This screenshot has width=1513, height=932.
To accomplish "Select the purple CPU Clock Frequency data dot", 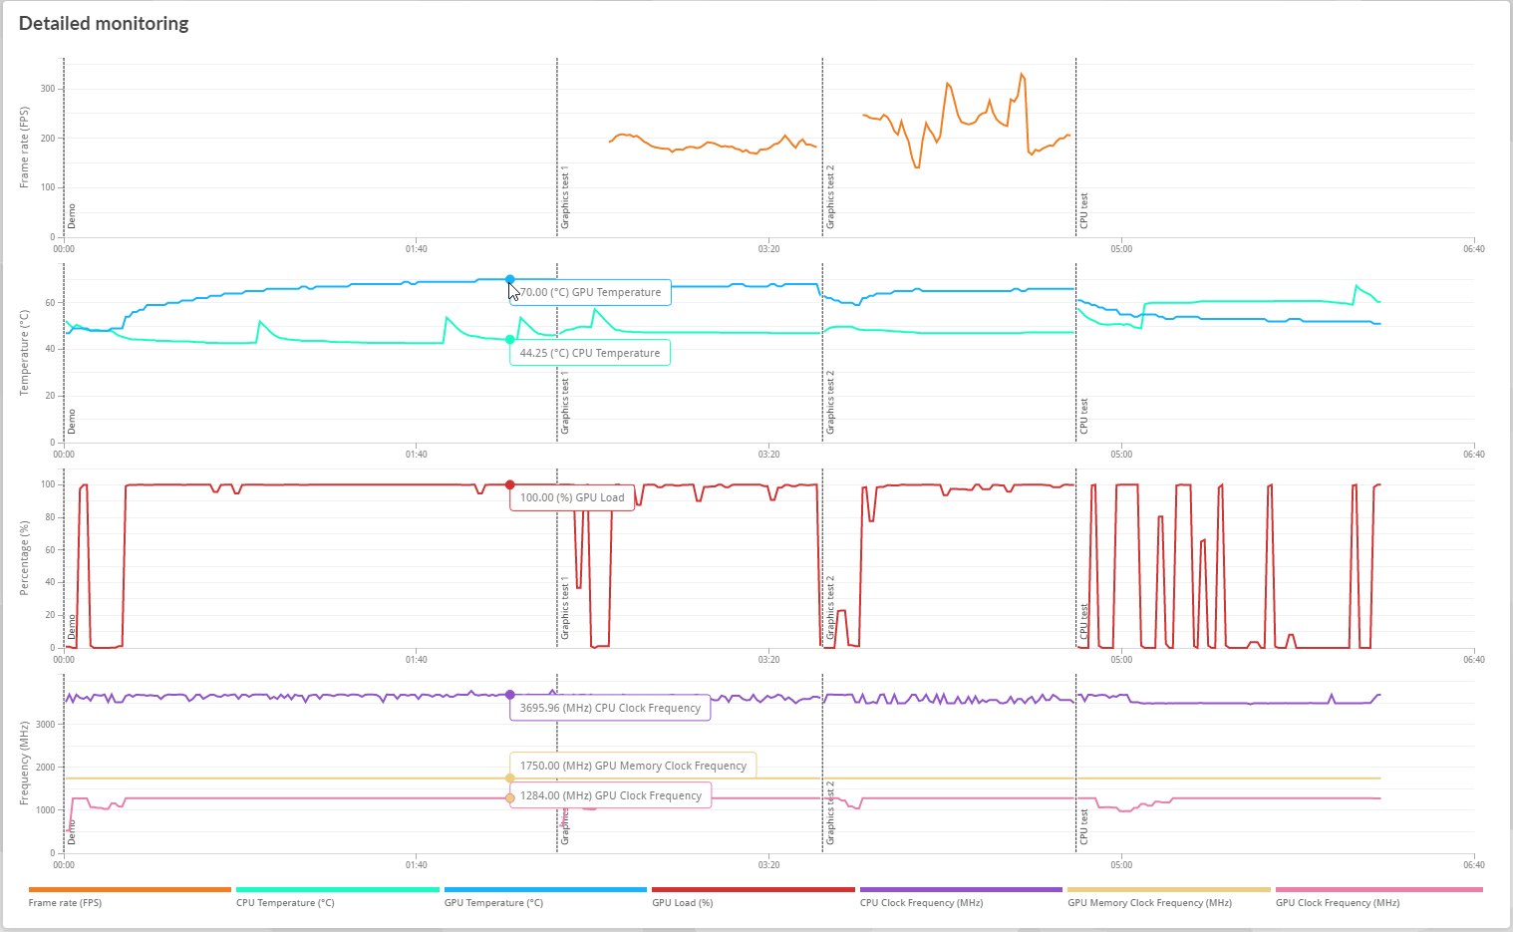I will (x=510, y=695).
